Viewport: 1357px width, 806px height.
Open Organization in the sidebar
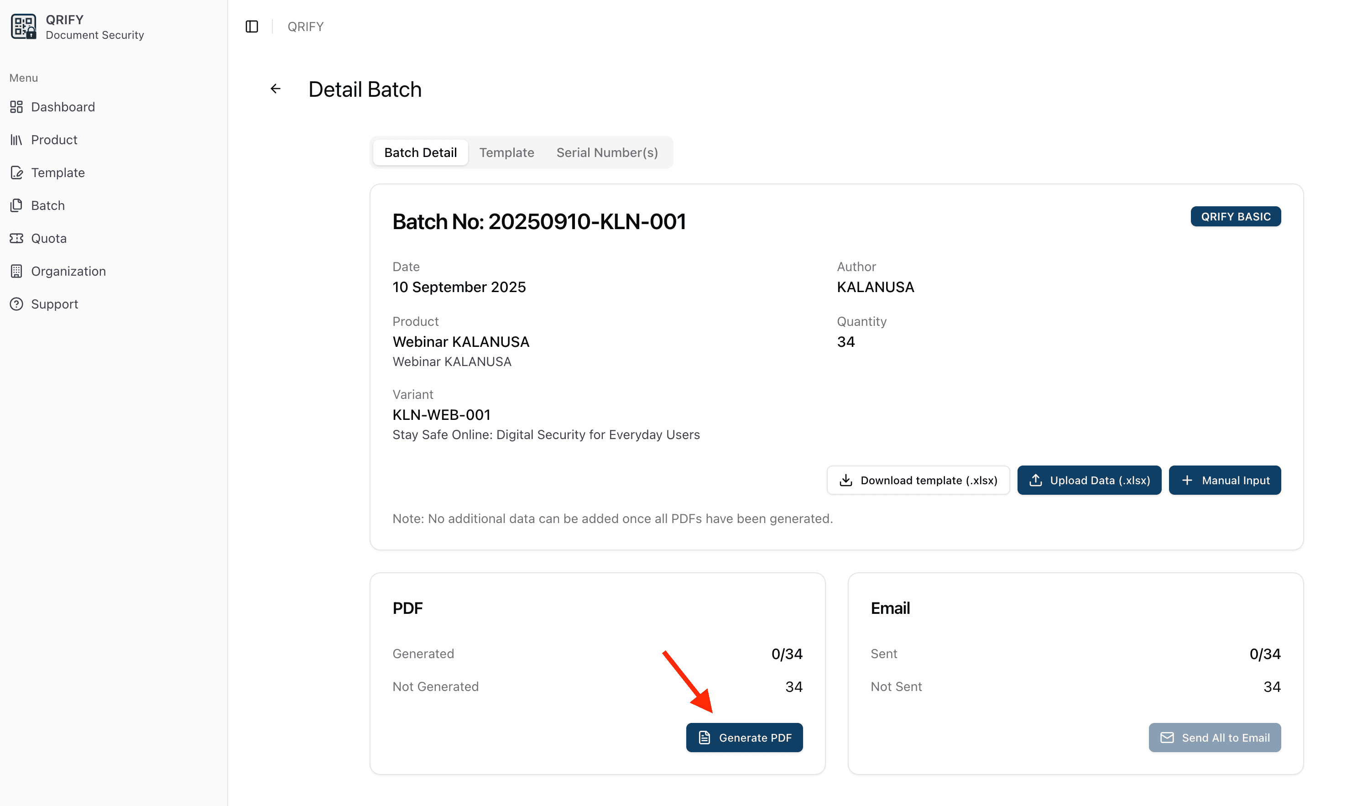coord(68,271)
